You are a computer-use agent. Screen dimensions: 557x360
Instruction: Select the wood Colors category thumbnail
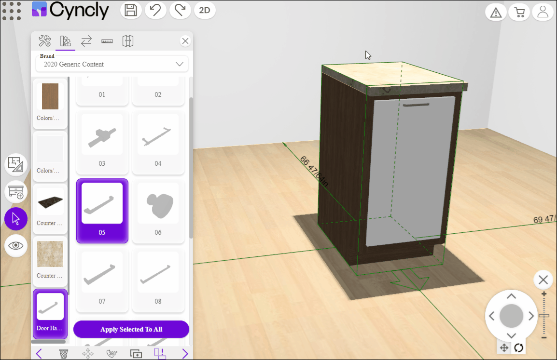pos(50,103)
